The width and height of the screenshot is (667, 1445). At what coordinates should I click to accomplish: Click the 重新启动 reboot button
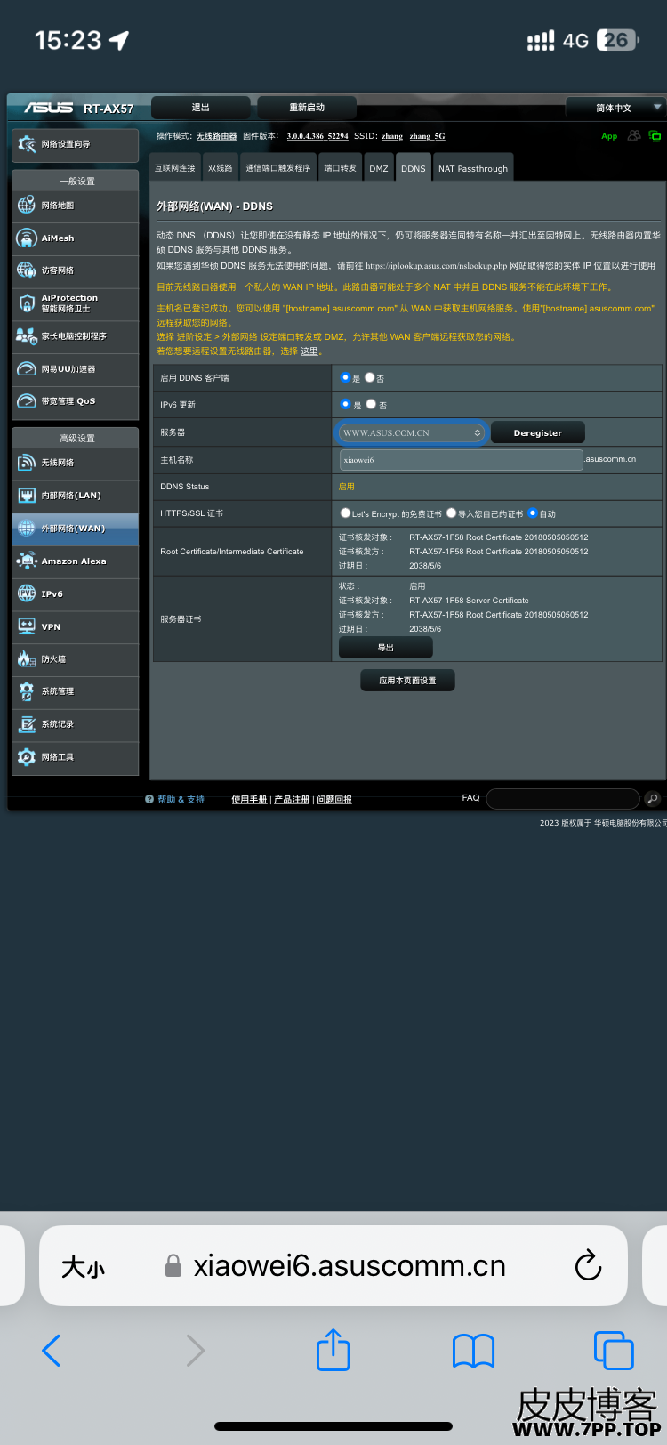click(x=307, y=108)
